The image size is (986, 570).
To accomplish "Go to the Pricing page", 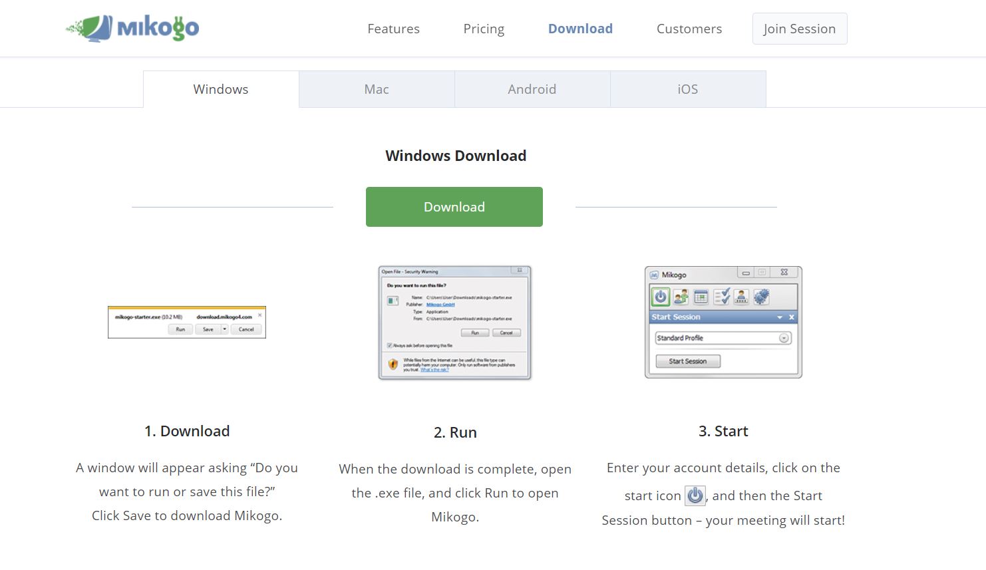I will pos(484,29).
